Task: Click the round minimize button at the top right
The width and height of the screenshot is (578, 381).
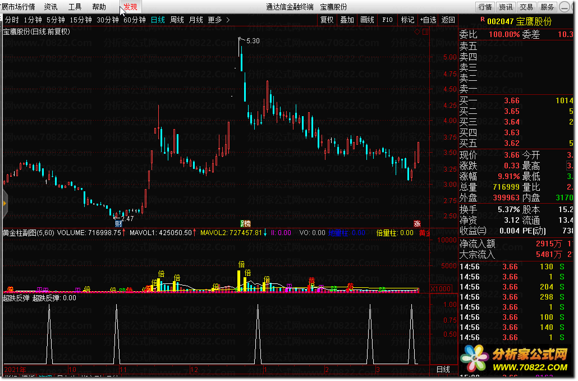Action: (565, 7)
